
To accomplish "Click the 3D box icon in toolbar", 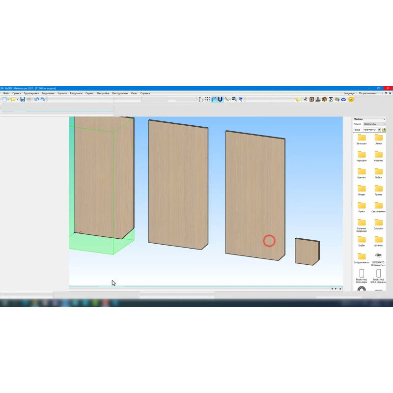I will coord(324,99).
